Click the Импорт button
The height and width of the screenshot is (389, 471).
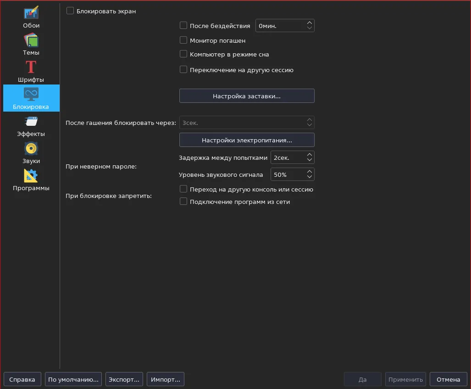166,379
